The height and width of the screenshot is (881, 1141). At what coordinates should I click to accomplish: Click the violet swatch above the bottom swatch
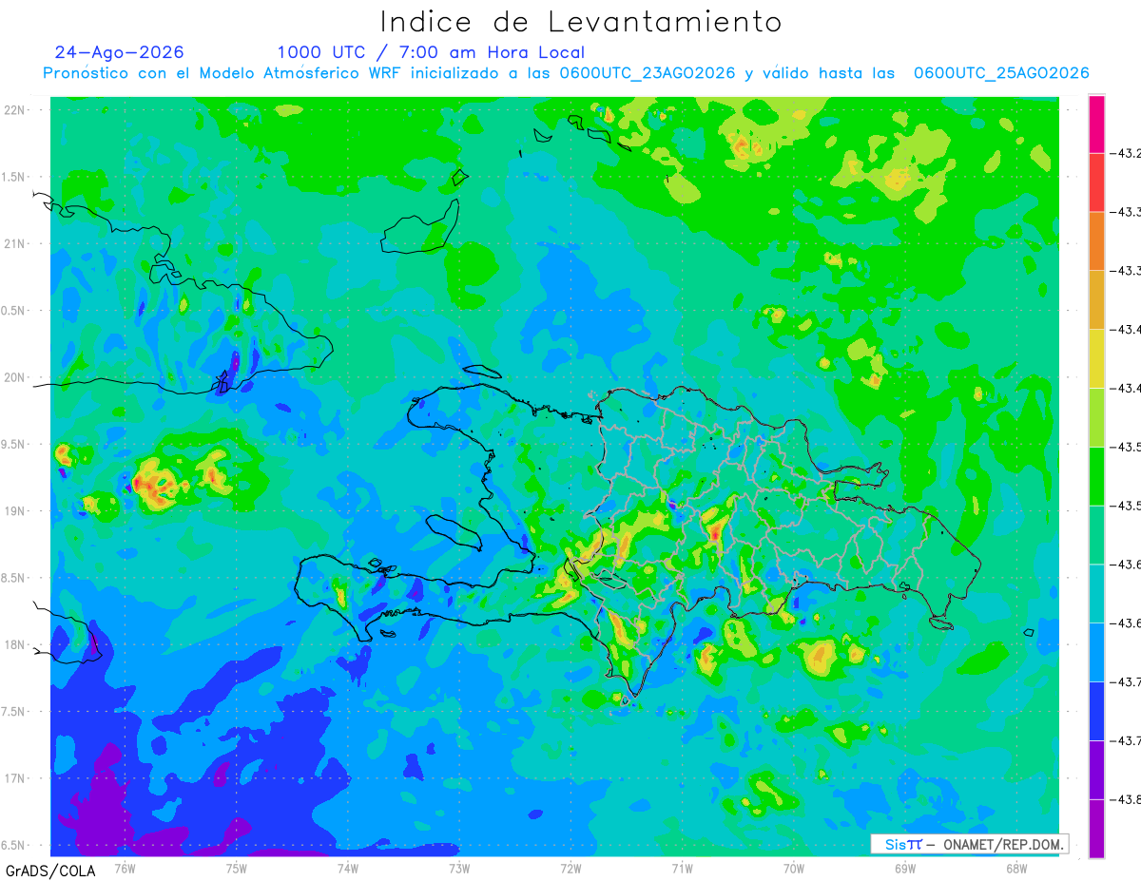[x=1096, y=770]
